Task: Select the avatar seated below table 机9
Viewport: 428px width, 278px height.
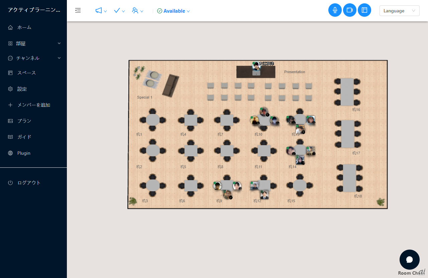Action: (228, 195)
